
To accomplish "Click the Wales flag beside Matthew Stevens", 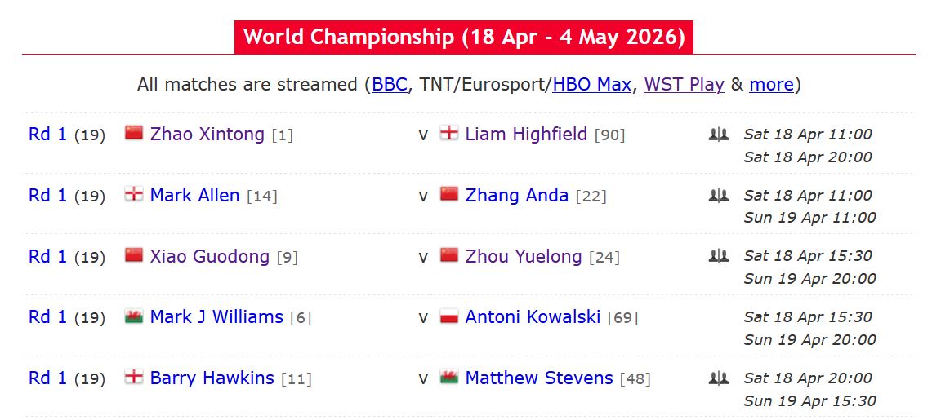I will (448, 377).
